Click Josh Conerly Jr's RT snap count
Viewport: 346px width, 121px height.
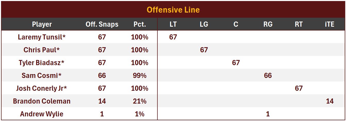click(299, 88)
